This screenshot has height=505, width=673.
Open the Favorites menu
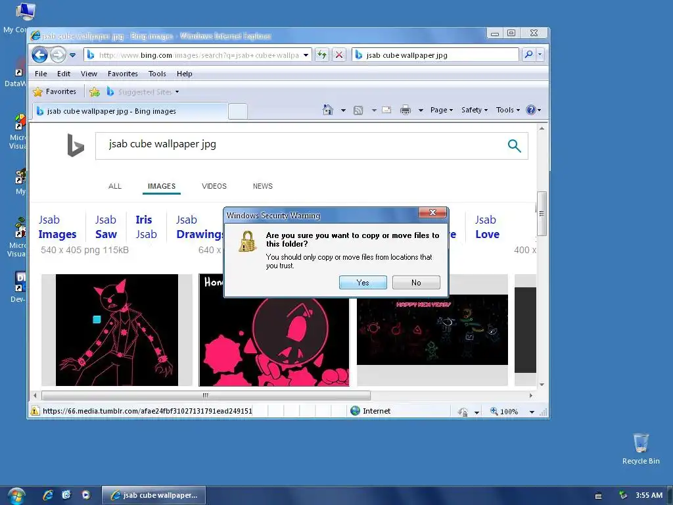pyautogui.click(x=123, y=74)
